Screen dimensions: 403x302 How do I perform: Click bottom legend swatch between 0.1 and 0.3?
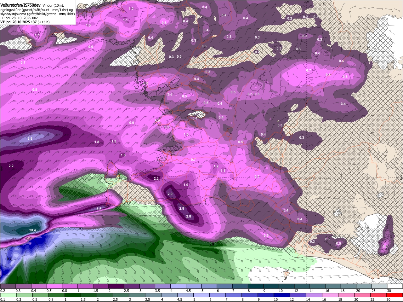point(8,295)
